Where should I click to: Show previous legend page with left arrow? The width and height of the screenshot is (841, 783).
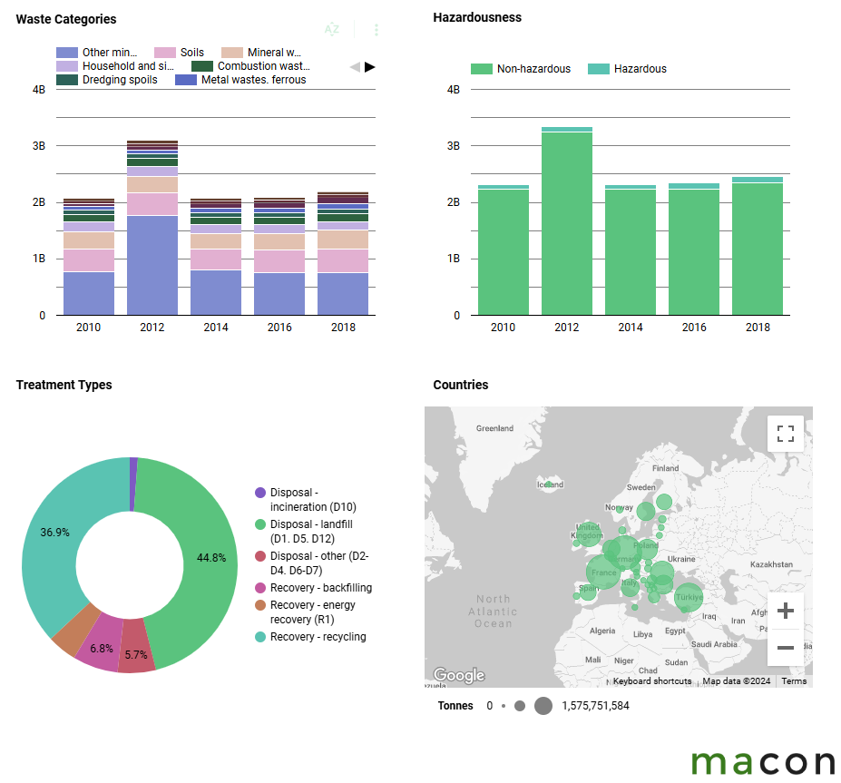point(355,66)
